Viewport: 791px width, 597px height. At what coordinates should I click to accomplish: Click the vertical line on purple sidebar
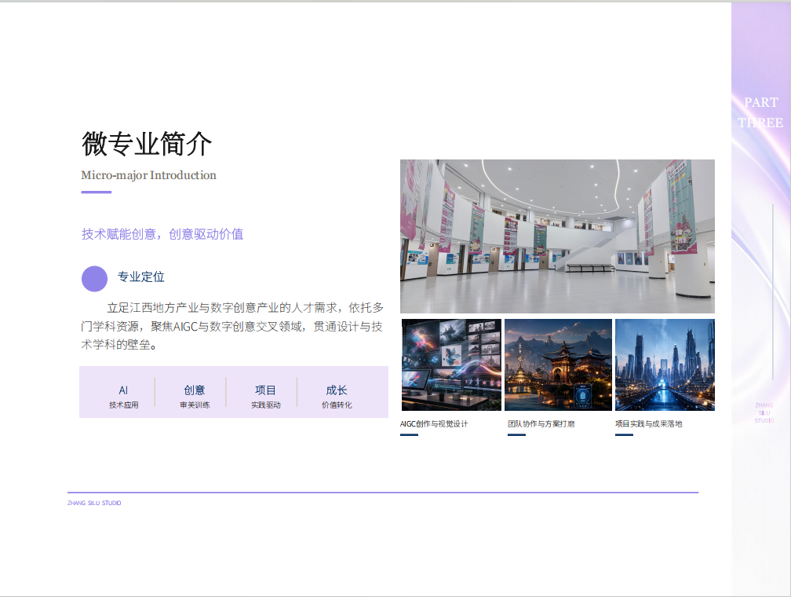pyautogui.click(x=772, y=291)
